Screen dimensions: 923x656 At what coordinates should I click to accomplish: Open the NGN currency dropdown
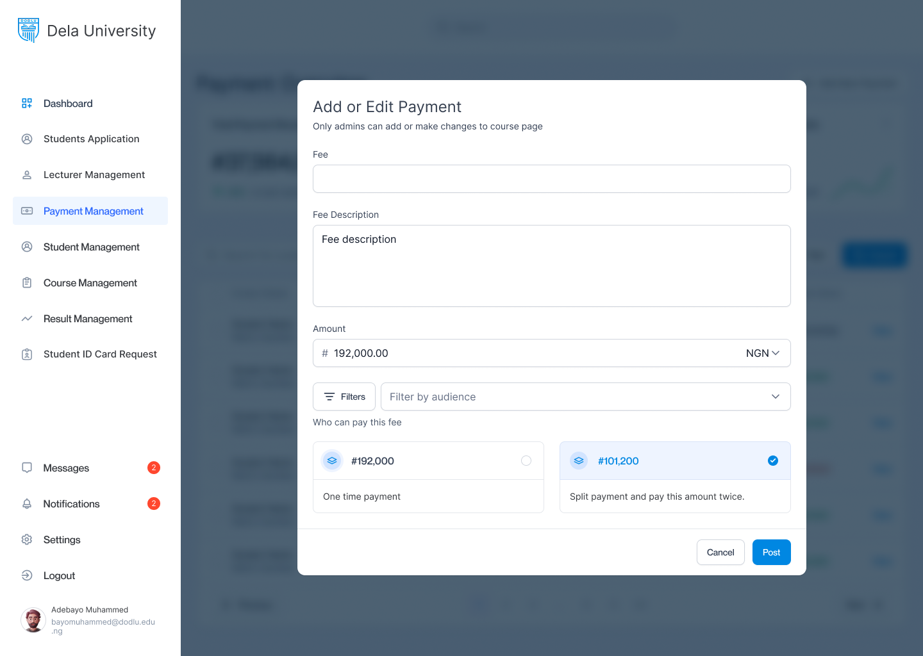pyautogui.click(x=762, y=353)
